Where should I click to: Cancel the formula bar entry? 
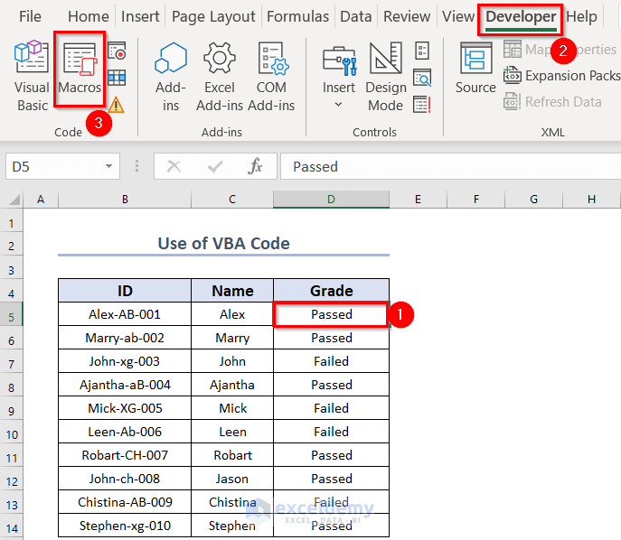pos(174,166)
